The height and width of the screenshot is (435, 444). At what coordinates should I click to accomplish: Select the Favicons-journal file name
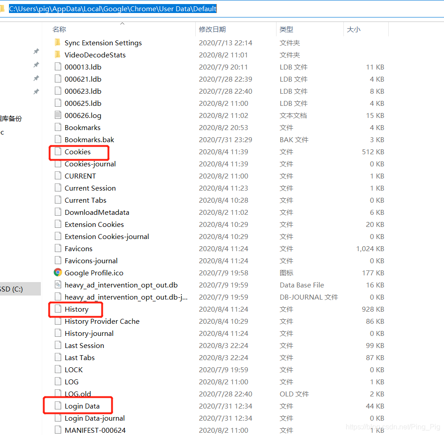91,261
